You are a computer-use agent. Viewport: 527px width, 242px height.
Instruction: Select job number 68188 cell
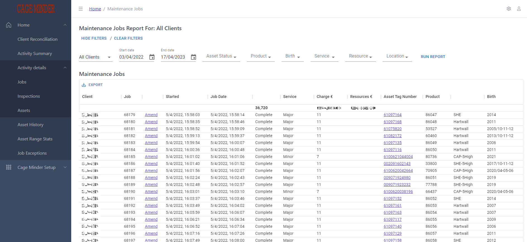[130, 178]
